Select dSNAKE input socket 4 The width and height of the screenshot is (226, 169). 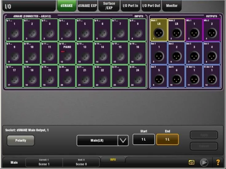point(67,30)
